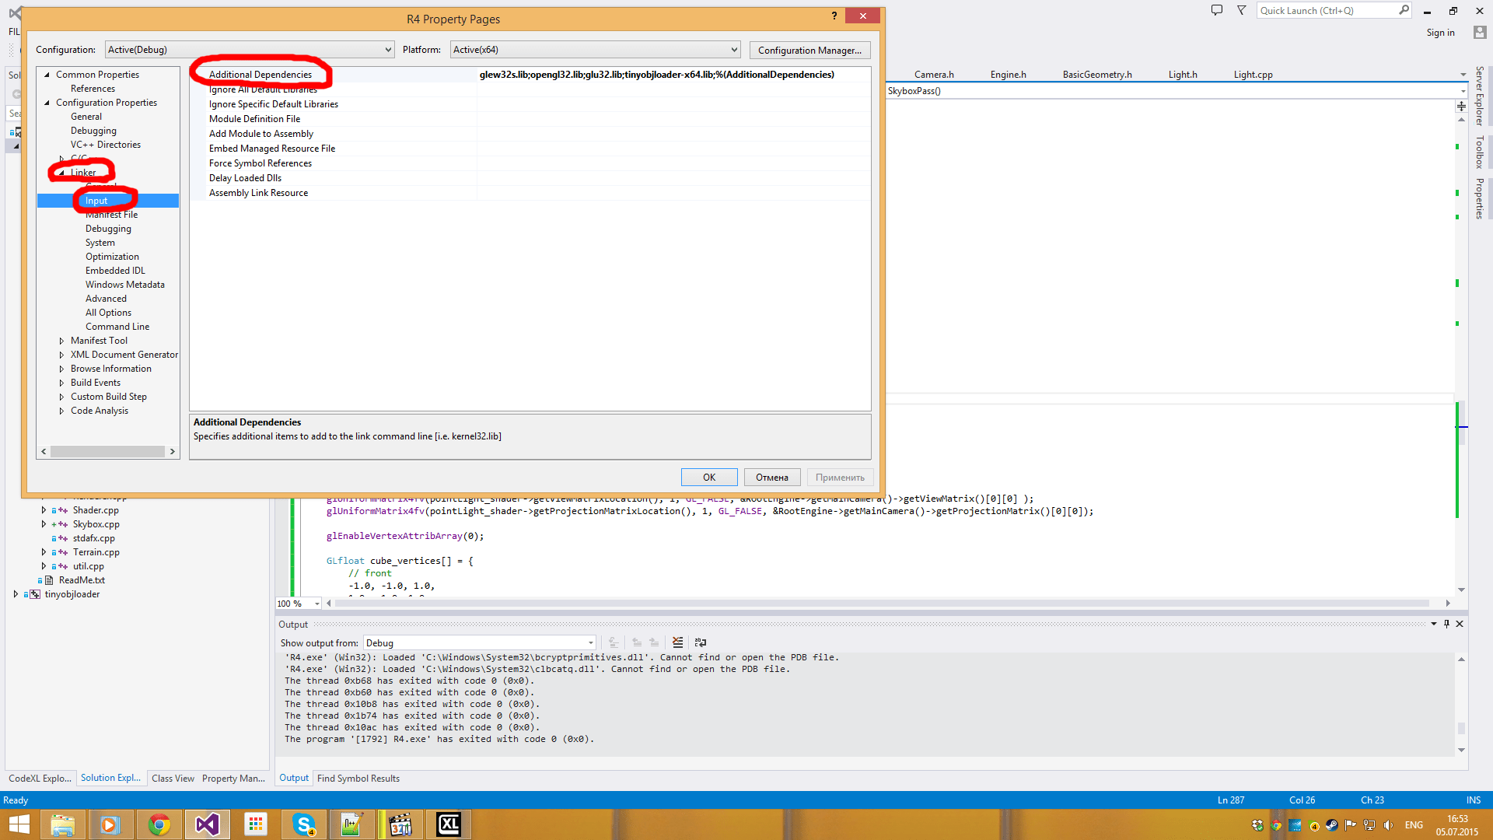Toggle messages from previous sessions
Screen dimensions: 1493x840
pyautogui.click(x=614, y=642)
